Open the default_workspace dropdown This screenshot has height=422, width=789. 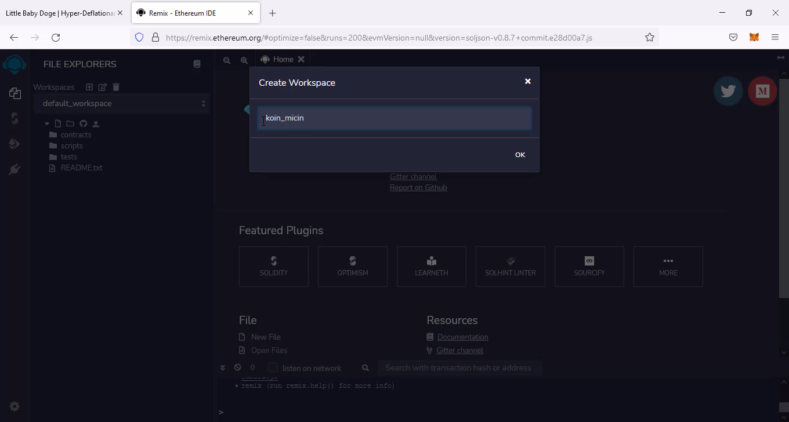122,103
